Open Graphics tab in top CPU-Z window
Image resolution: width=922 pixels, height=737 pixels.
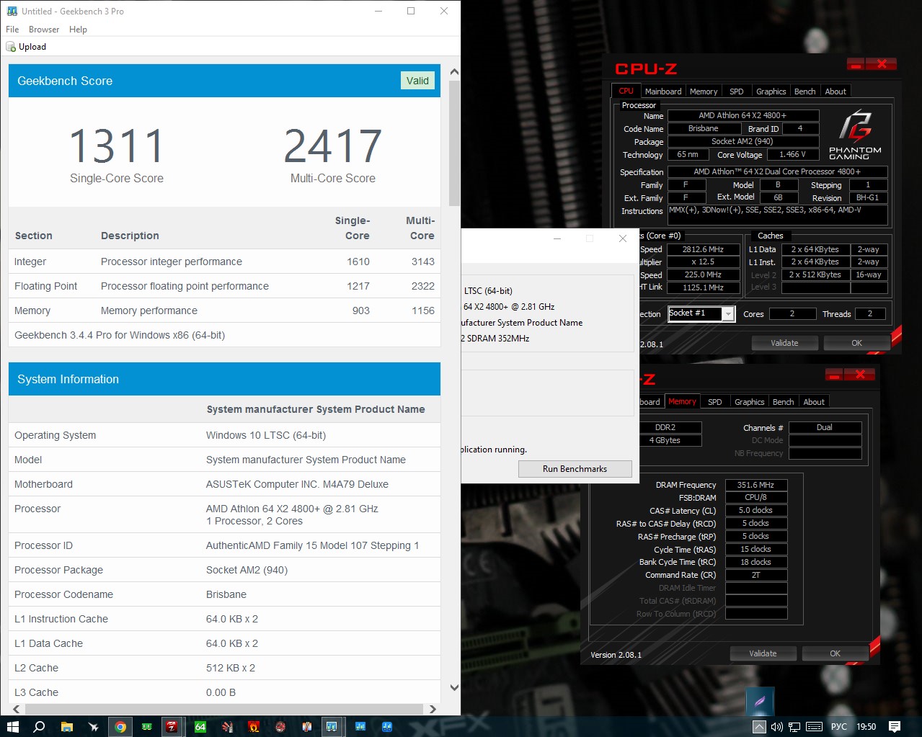tap(771, 91)
